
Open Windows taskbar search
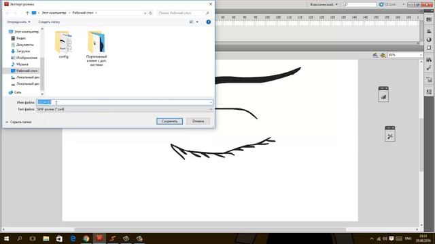click(x=20, y=239)
